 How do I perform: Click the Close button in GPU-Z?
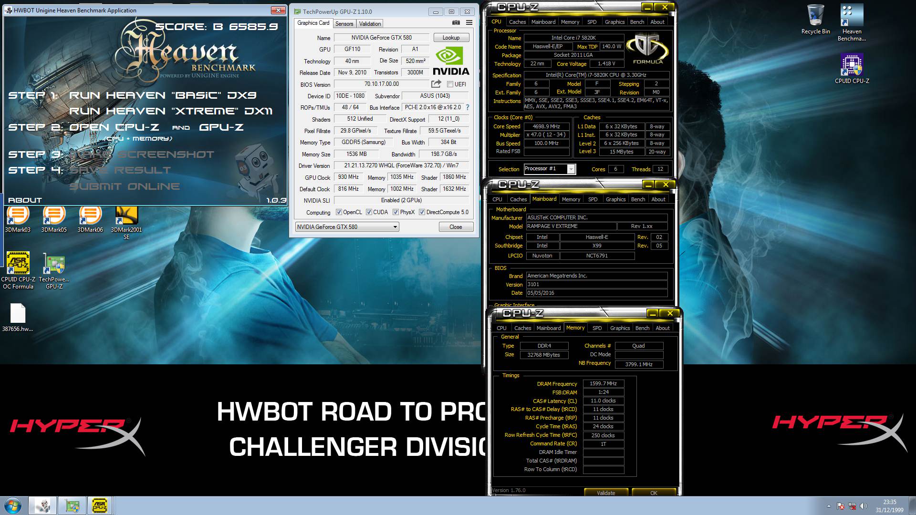pyautogui.click(x=456, y=227)
